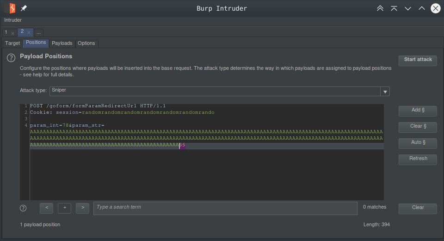Screen dimensions: 444x241
Task: Close intruder tab 1 with x
Action: pyautogui.click(x=12, y=33)
